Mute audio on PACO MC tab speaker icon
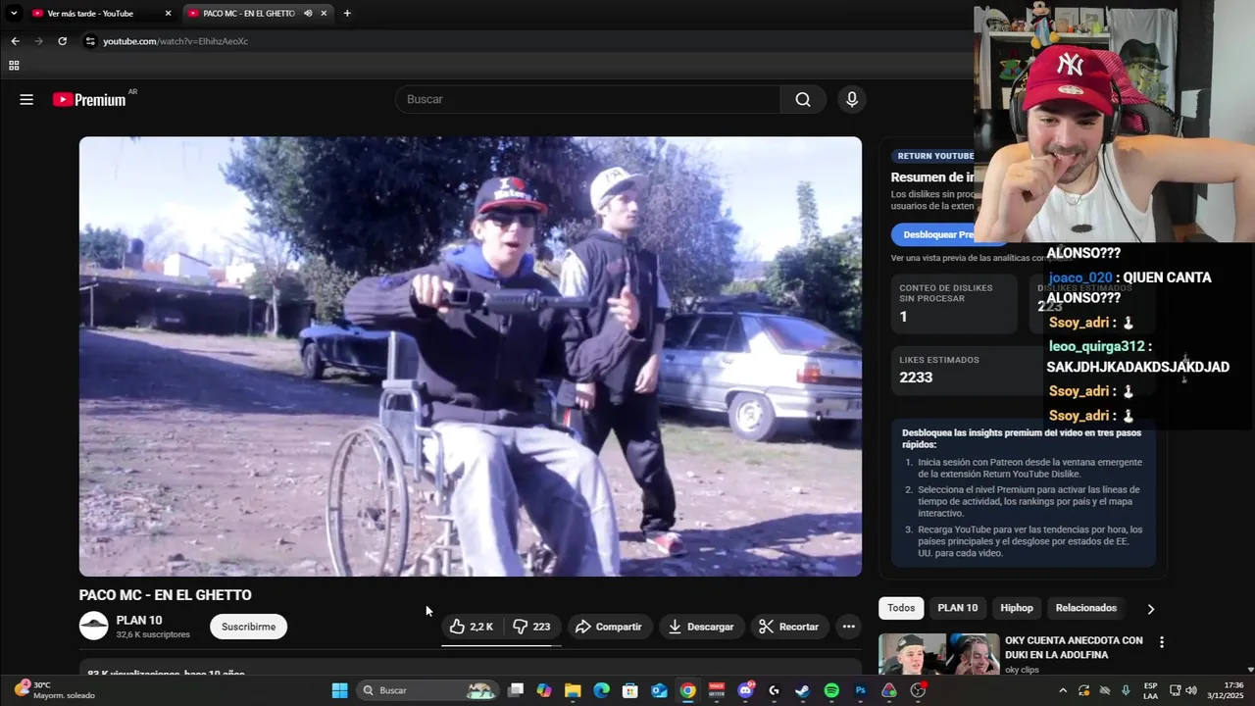 coord(308,14)
